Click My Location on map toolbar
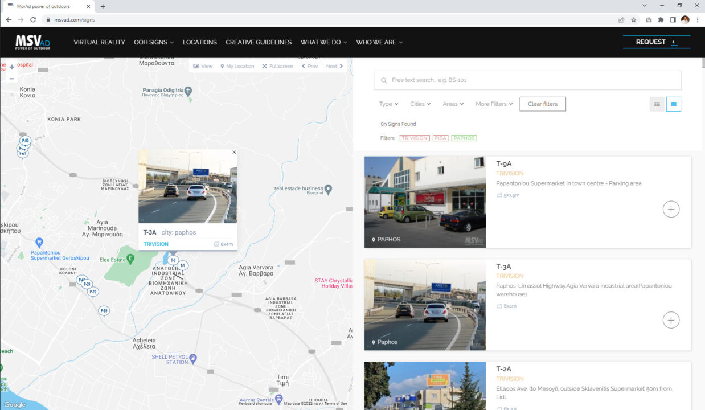Viewport: 705px width, 410px height. [237, 67]
